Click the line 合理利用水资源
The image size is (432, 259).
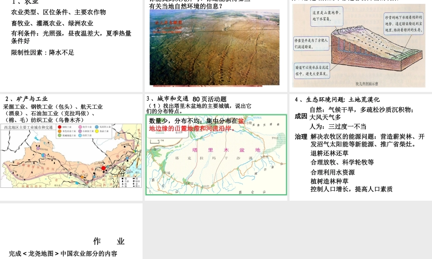point(333,172)
